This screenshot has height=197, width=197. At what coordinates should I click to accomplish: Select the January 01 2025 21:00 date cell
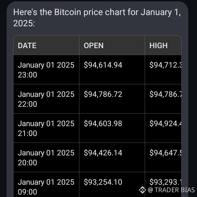[x=46, y=128]
